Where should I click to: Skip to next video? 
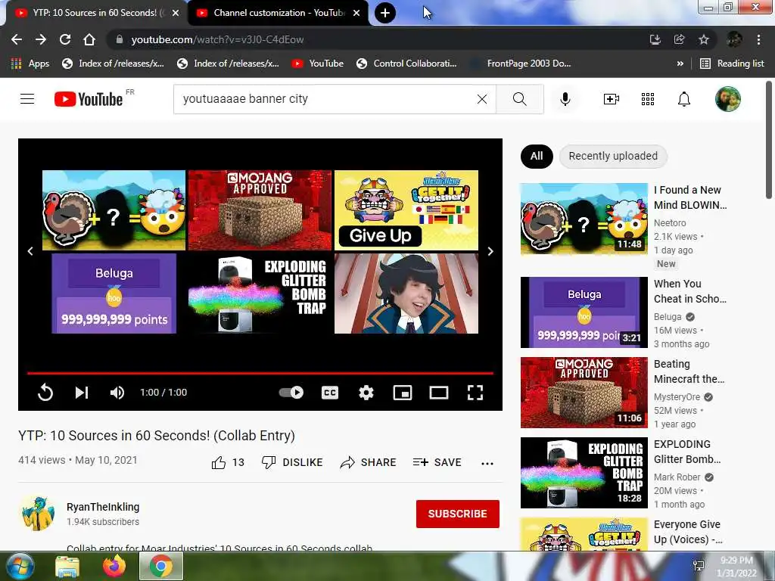tap(82, 393)
